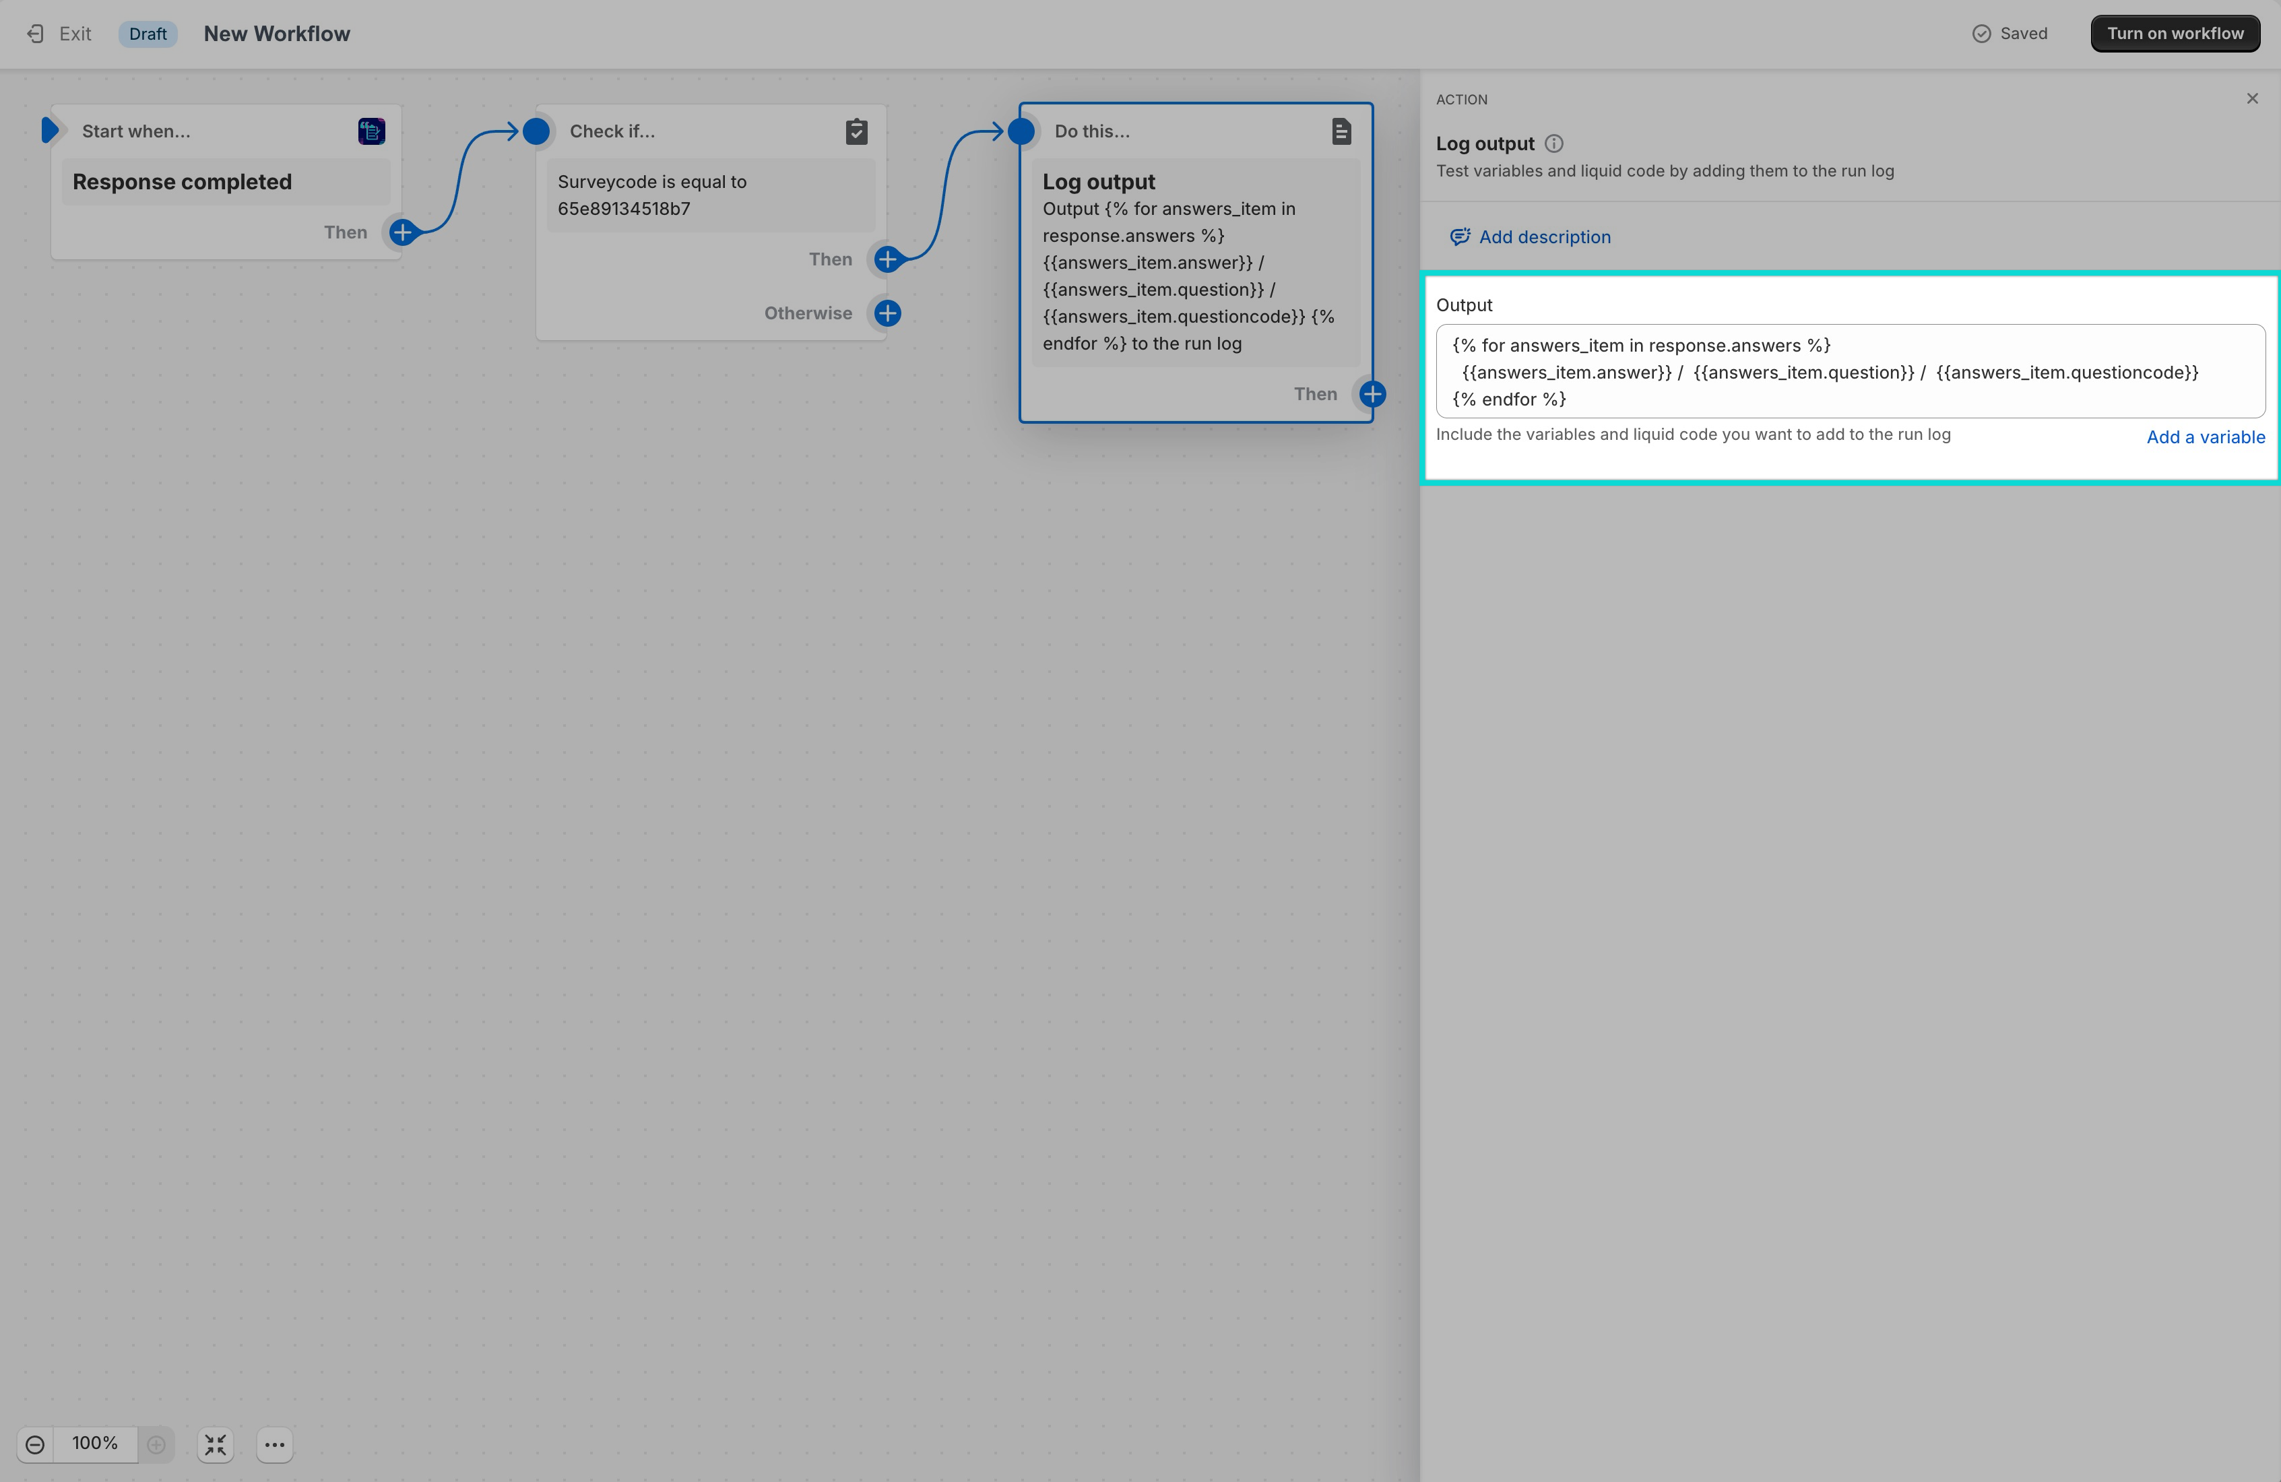The height and width of the screenshot is (1482, 2281).
Task: Click the ACTION panel heading
Action: 1462,100
